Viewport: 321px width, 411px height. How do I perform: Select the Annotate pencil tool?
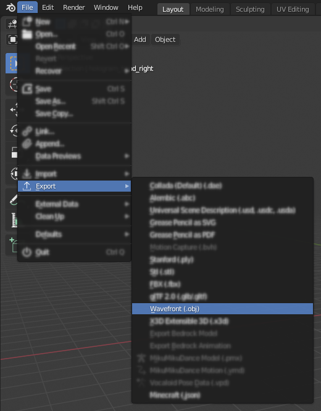pyautogui.click(x=13, y=200)
